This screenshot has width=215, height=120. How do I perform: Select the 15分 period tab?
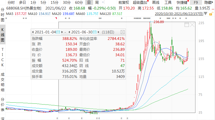[x=54, y=2]
